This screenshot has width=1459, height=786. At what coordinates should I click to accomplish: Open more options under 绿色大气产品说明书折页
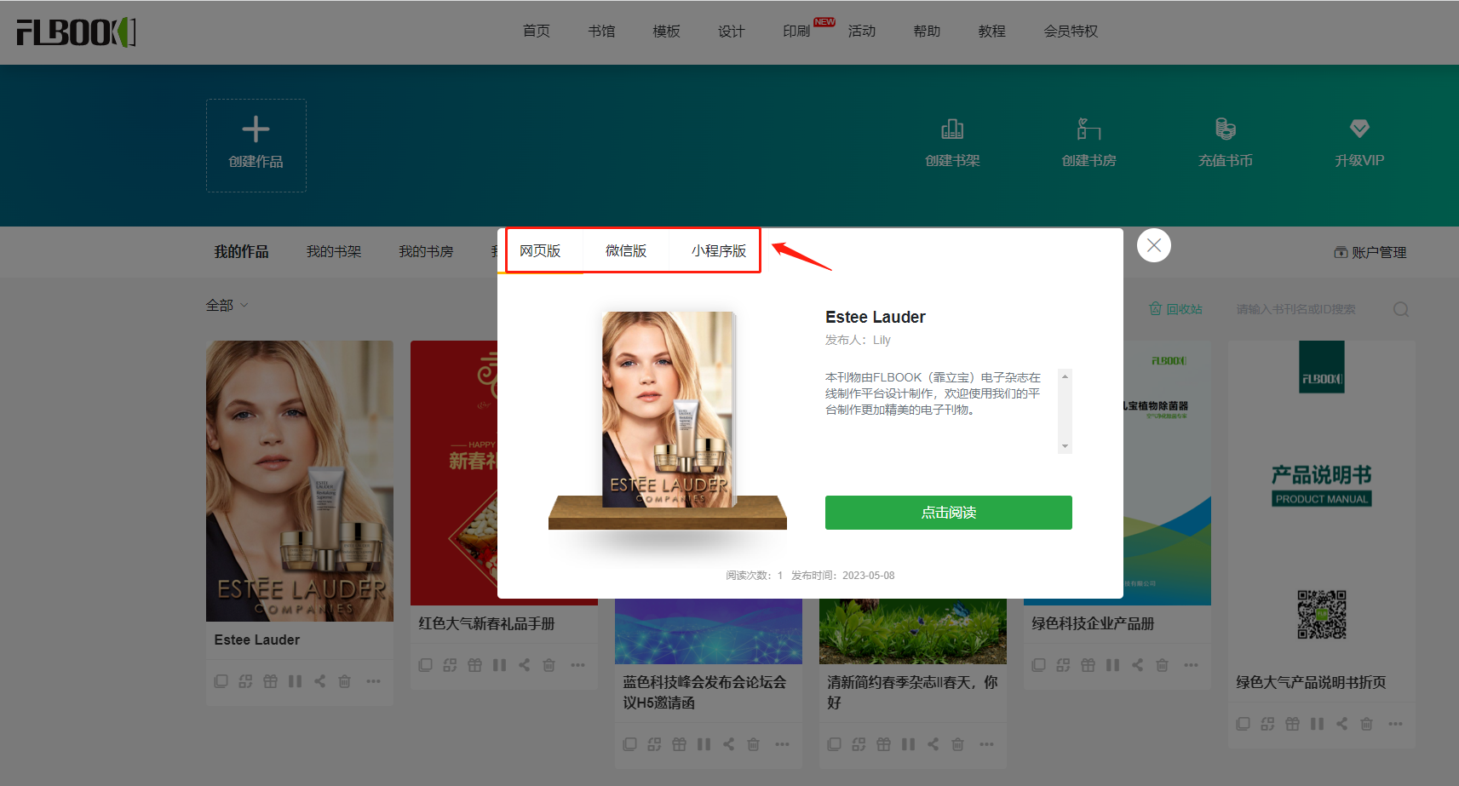click(1395, 724)
